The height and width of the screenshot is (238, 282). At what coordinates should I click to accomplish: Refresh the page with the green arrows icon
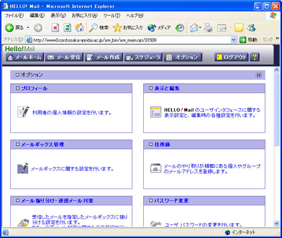pos(67,28)
